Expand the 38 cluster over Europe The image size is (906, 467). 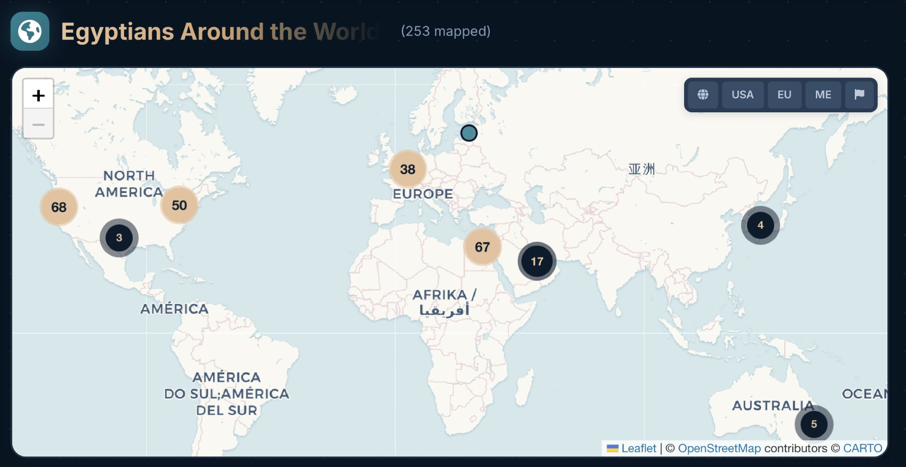click(408, 169)
